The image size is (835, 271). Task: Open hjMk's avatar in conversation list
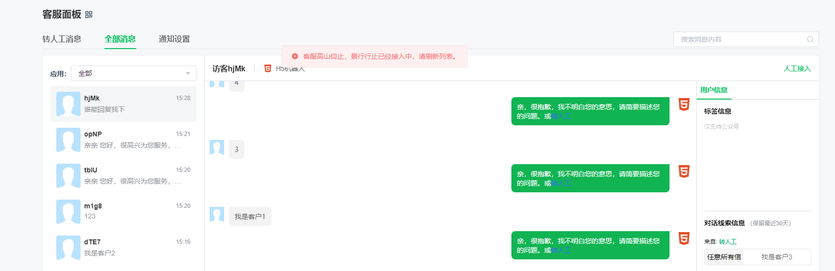coord(68,104)
